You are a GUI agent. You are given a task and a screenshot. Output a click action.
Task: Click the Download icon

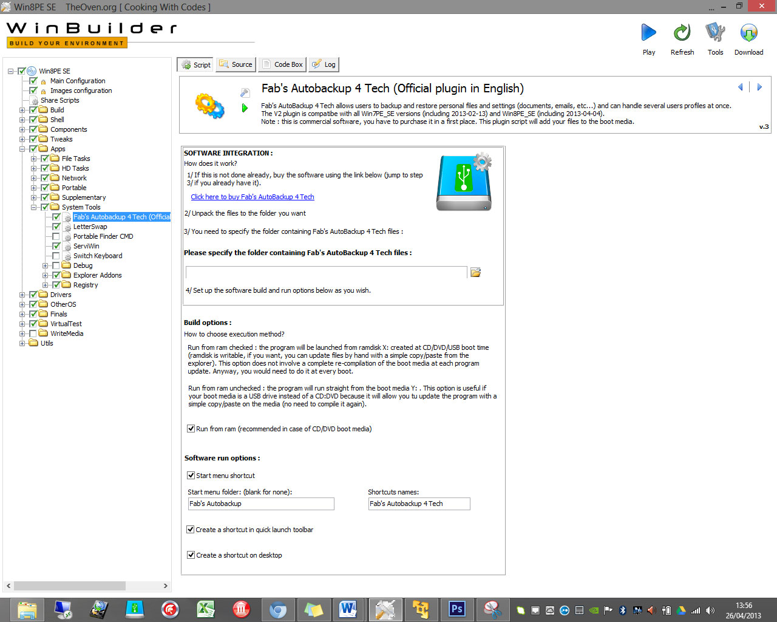point(748,33)
